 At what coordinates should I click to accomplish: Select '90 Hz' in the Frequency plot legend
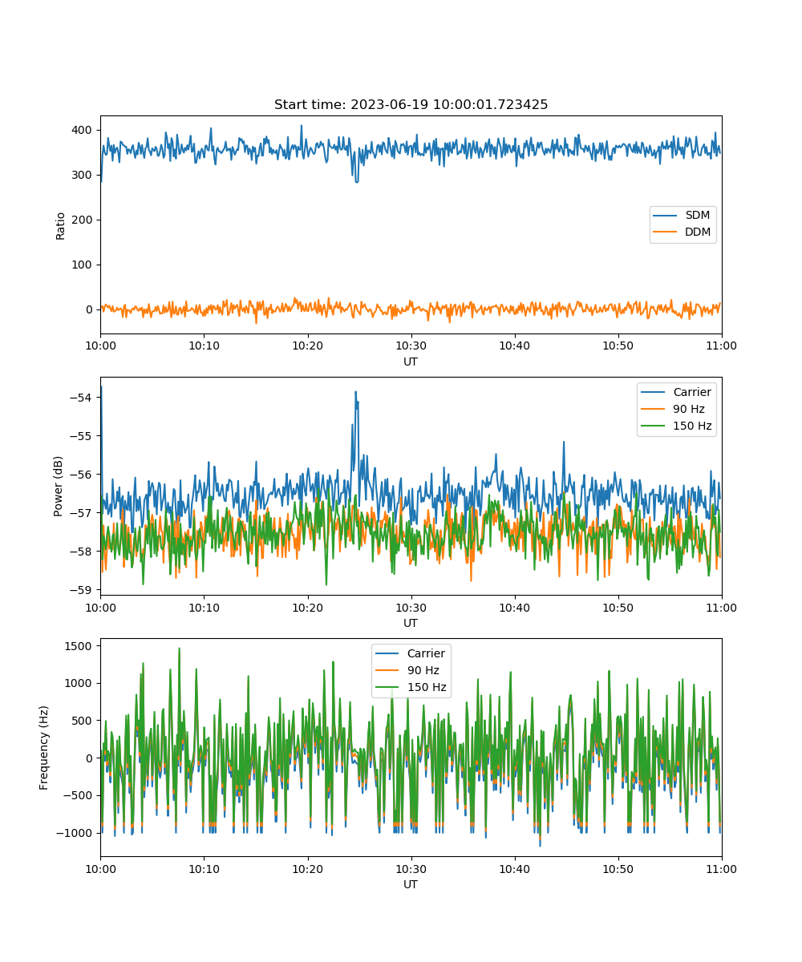point(423,671)
